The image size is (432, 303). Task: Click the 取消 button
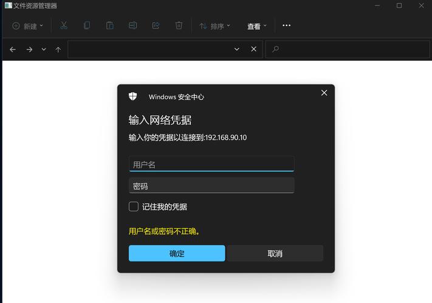[x=275, y=253]
